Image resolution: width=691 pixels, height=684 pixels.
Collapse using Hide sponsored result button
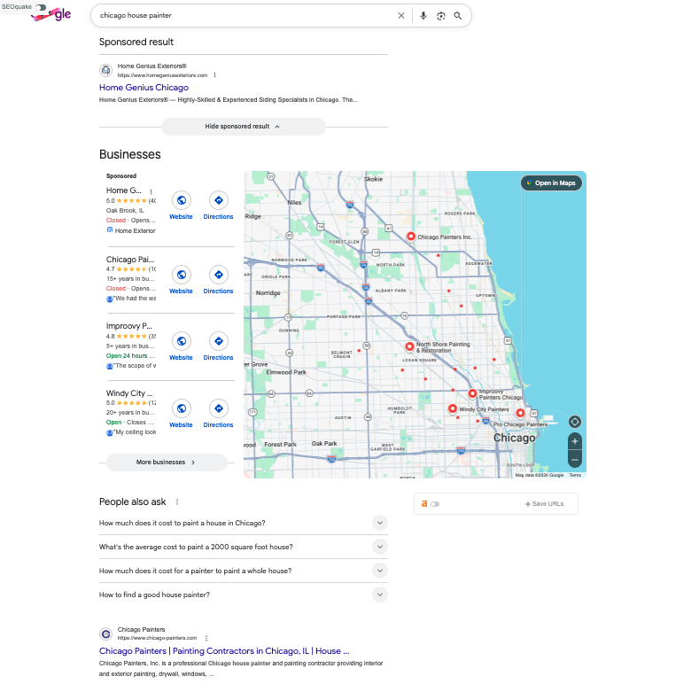click(x=243, y=127)
